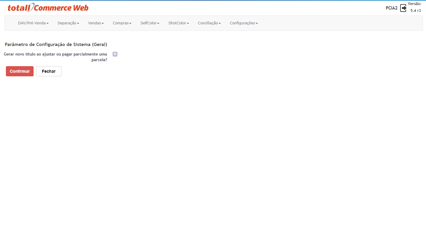Select the PCIA2 user label
This screenshot has width=426, height=225.
click(x=392, y=8)
